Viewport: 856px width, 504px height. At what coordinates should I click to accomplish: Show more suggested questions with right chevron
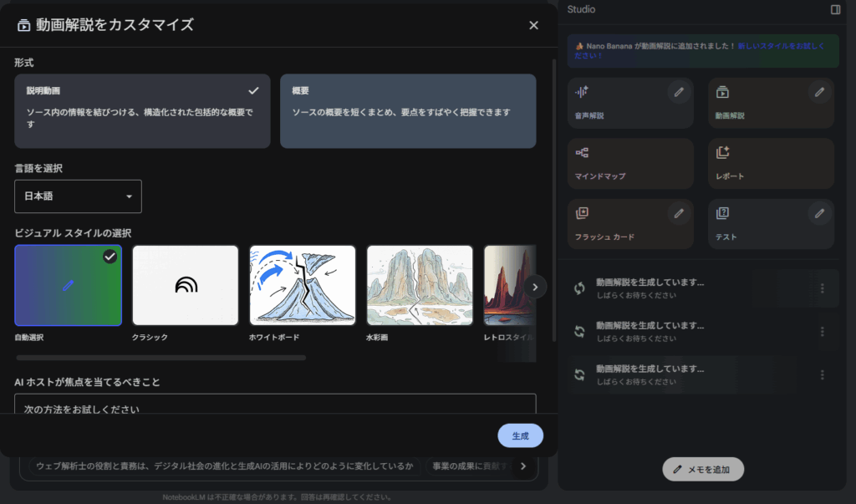(x=523, y=466)
